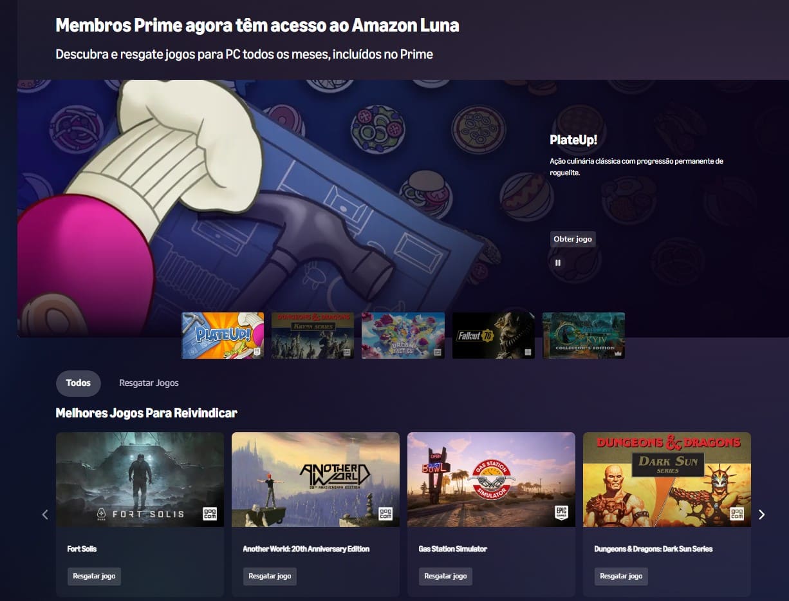This screenshot has height=601, width=789.
Task: Click the right arrow of the games row
Action: [762, 514]
